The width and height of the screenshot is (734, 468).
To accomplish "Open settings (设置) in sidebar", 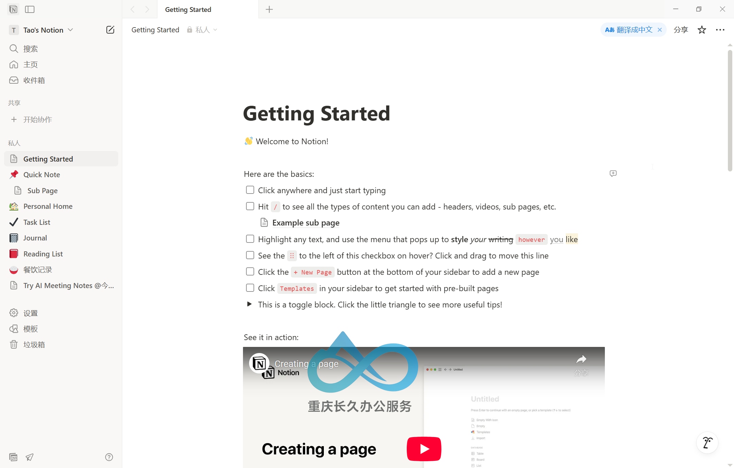I will [61, 313].
